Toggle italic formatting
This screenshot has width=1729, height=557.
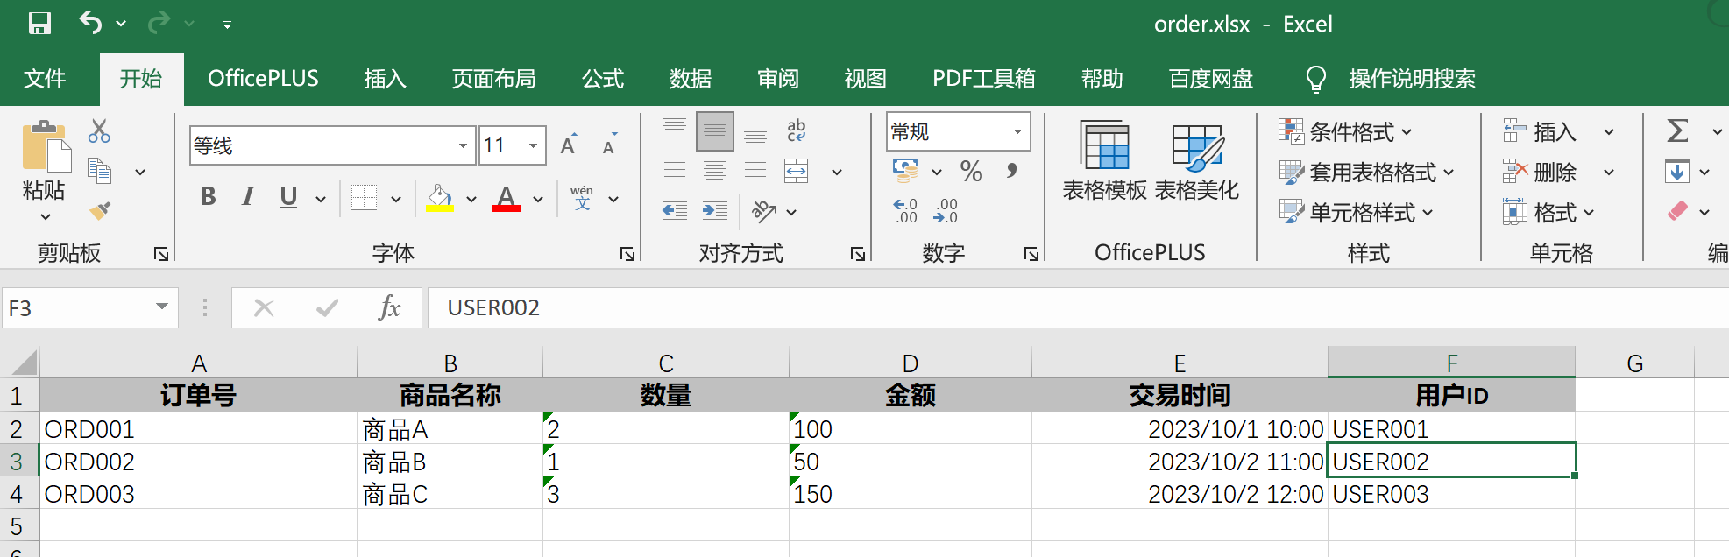(248, 196)
